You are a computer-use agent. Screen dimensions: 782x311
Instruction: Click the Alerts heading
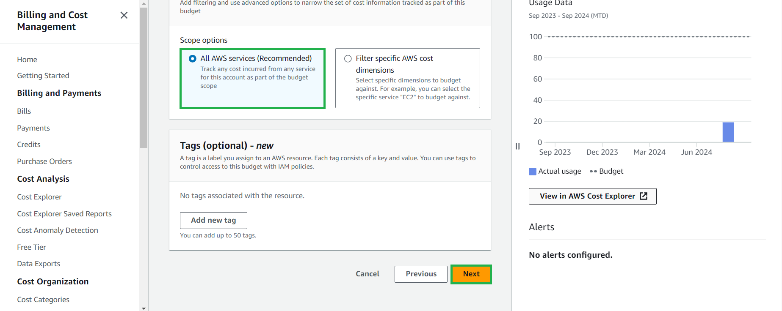coord(542,227)
